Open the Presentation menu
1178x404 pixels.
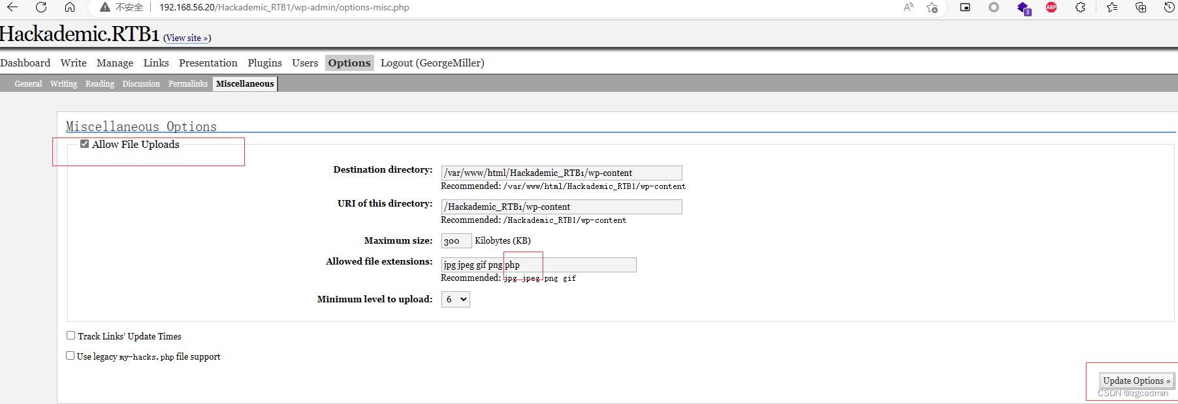pyautogui.click(x=208, y=63)
